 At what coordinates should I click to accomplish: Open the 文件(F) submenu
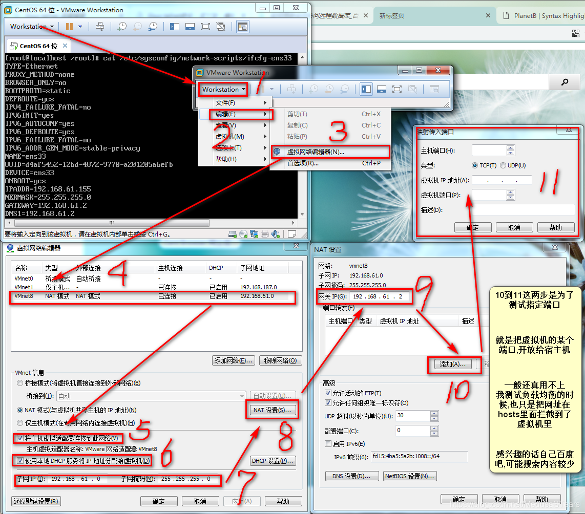236,103
